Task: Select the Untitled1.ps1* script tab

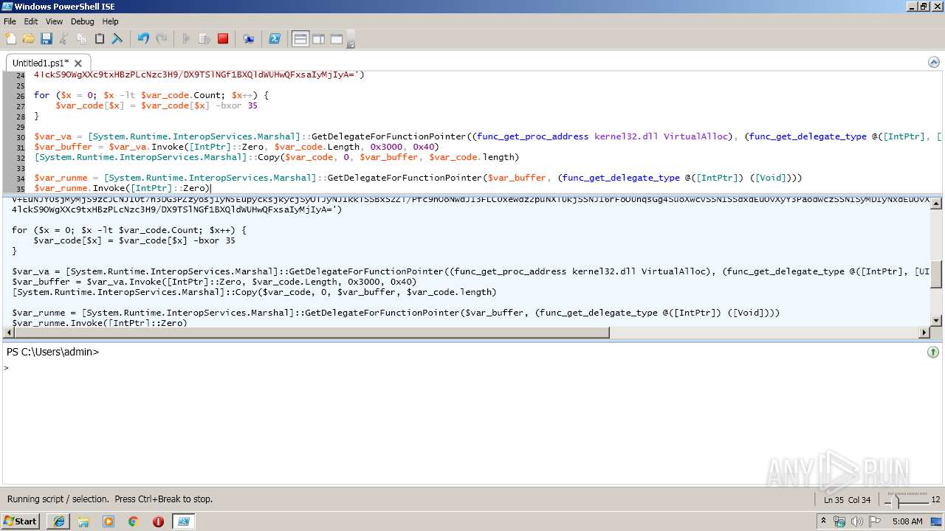Action: click(x=41, y=63)
